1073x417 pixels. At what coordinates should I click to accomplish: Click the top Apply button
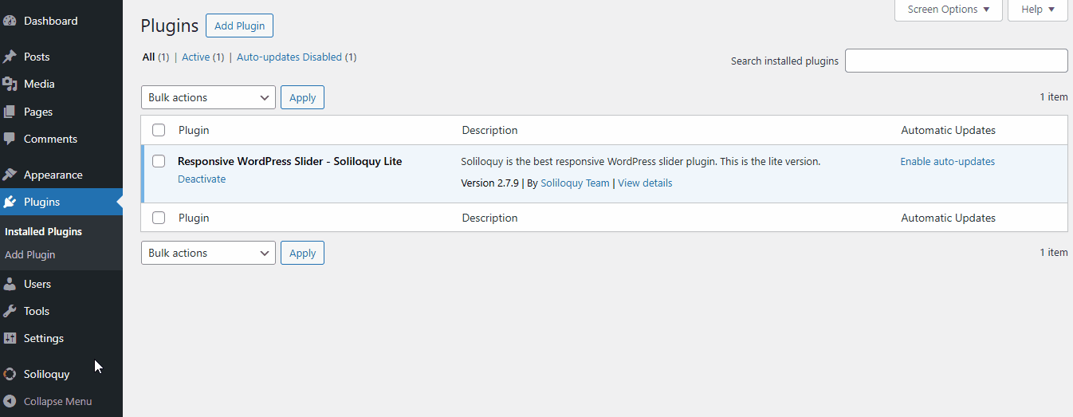coord(302,97)
